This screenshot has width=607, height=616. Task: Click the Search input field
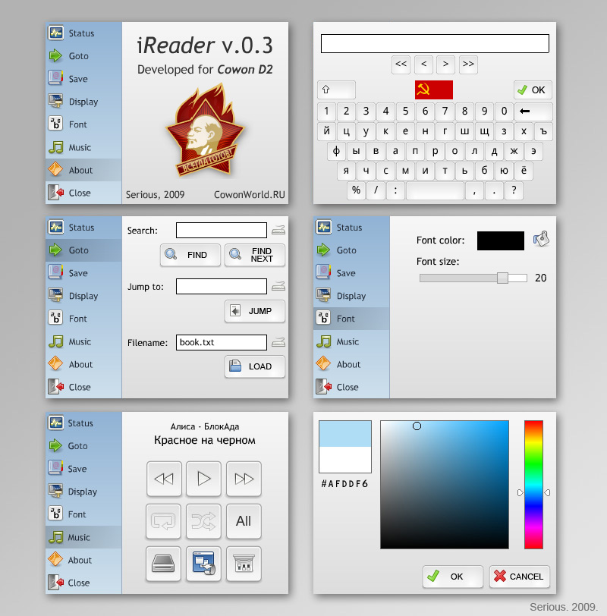coord(222,230)
